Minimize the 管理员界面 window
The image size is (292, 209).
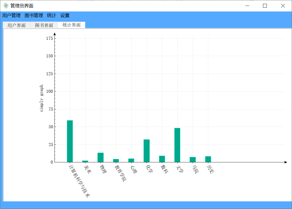point(247,6)
